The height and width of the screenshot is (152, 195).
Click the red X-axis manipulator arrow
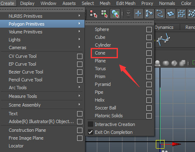176,144
